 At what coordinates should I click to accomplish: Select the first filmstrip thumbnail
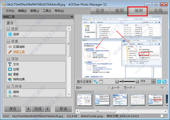click(84, 100)
